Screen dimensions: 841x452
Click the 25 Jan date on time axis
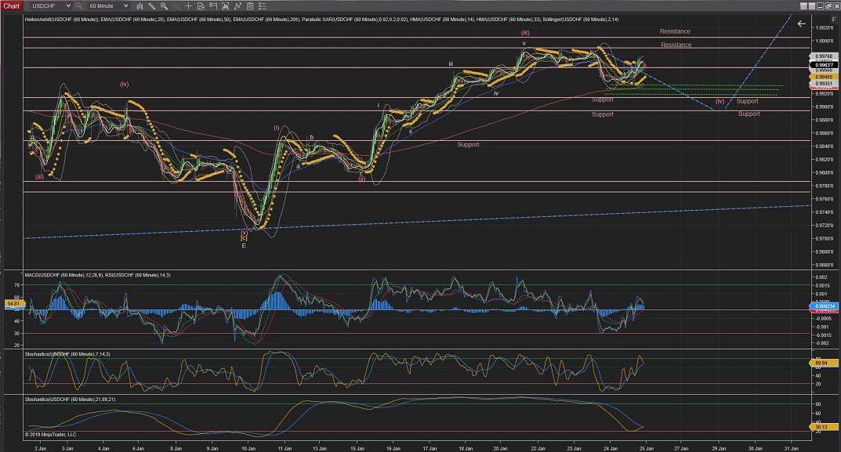646,448
